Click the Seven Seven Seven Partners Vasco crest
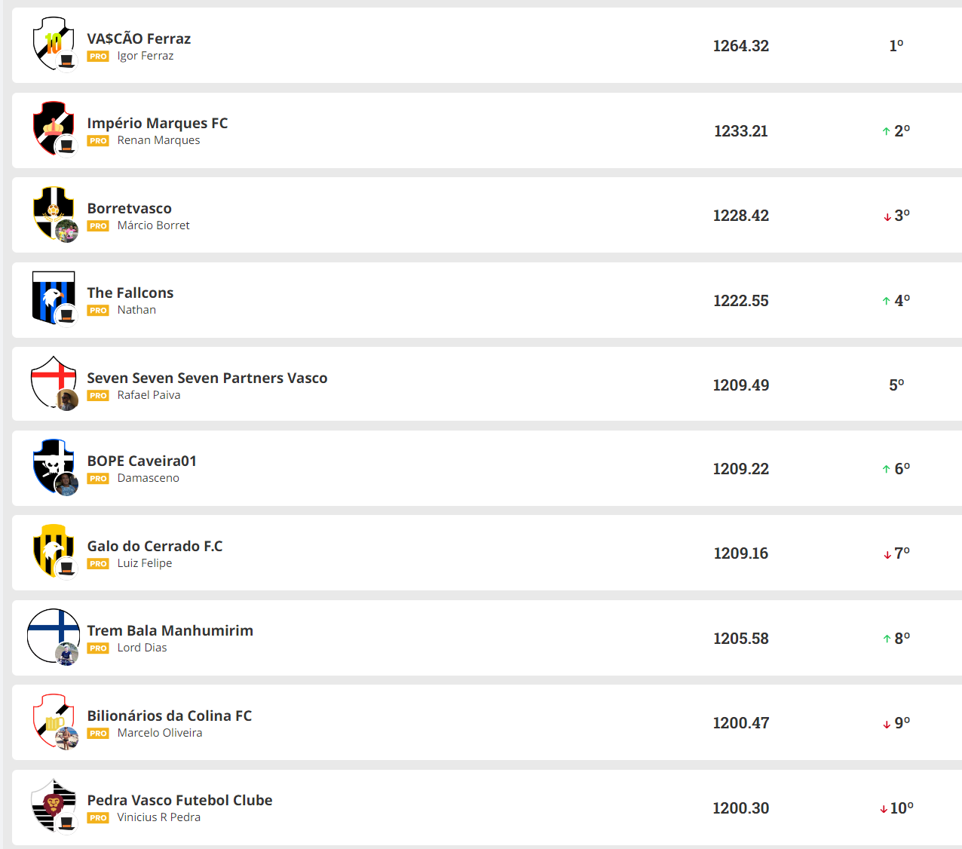962x849 pixels. click(53, 382)
